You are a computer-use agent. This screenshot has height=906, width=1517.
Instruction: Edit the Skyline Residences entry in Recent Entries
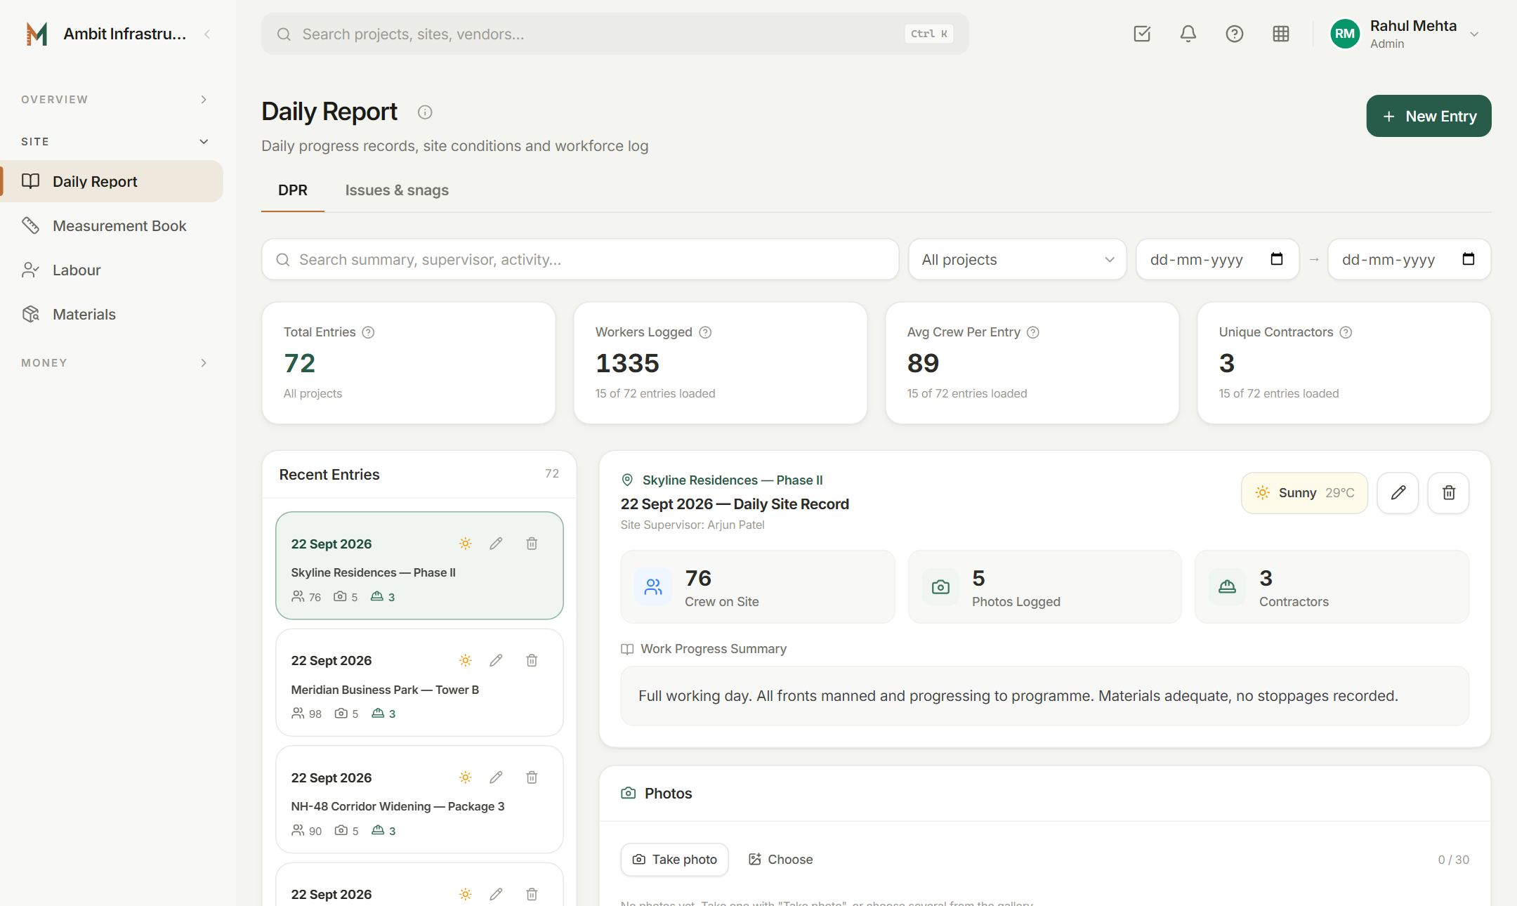tap(496, 544)
